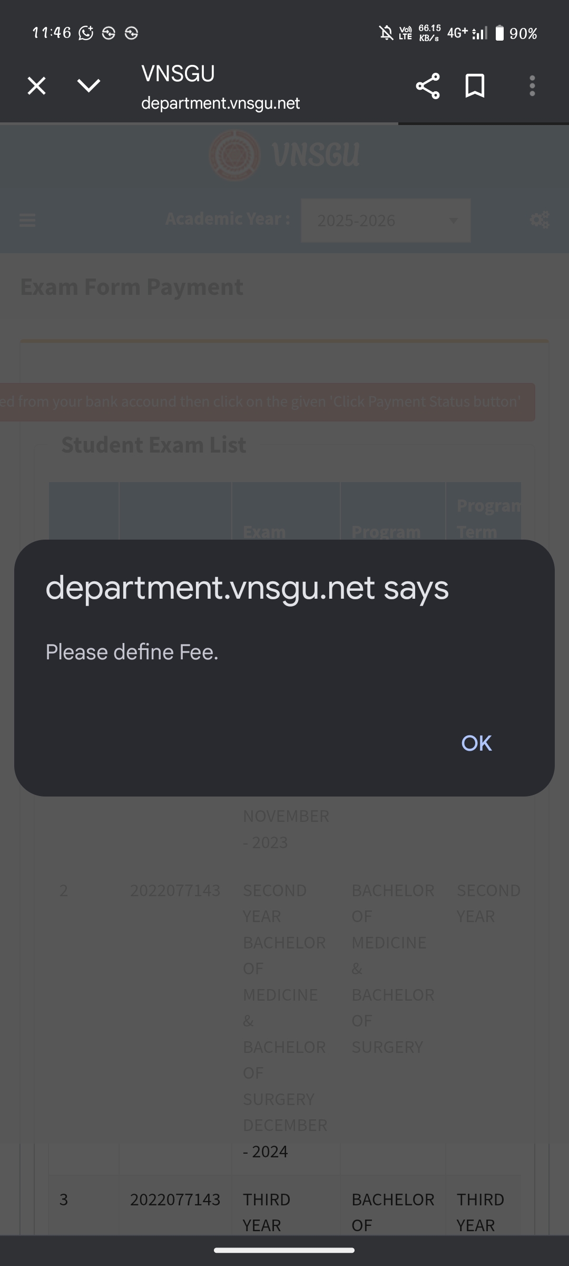Tap the muted notification bell status icon
The width and height of the screenshot is (569, 1266).
386,33
